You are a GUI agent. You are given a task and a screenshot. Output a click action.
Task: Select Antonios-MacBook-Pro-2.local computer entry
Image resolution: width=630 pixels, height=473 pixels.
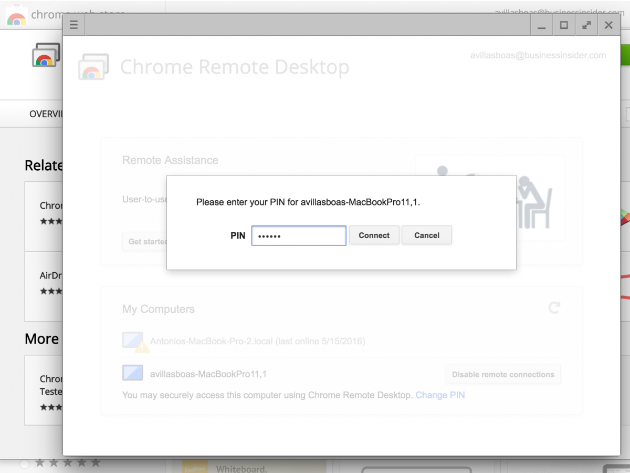coord(257,341)
